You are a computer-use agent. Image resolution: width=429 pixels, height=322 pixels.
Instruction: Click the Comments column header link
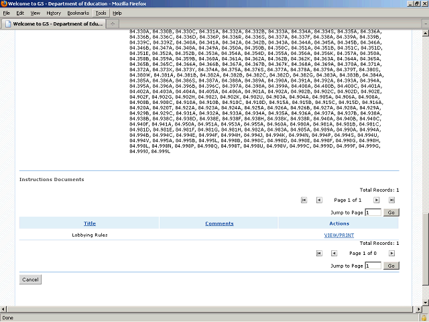(219, 223)
